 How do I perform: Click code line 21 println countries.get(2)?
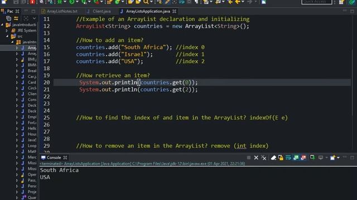[138, 89]
